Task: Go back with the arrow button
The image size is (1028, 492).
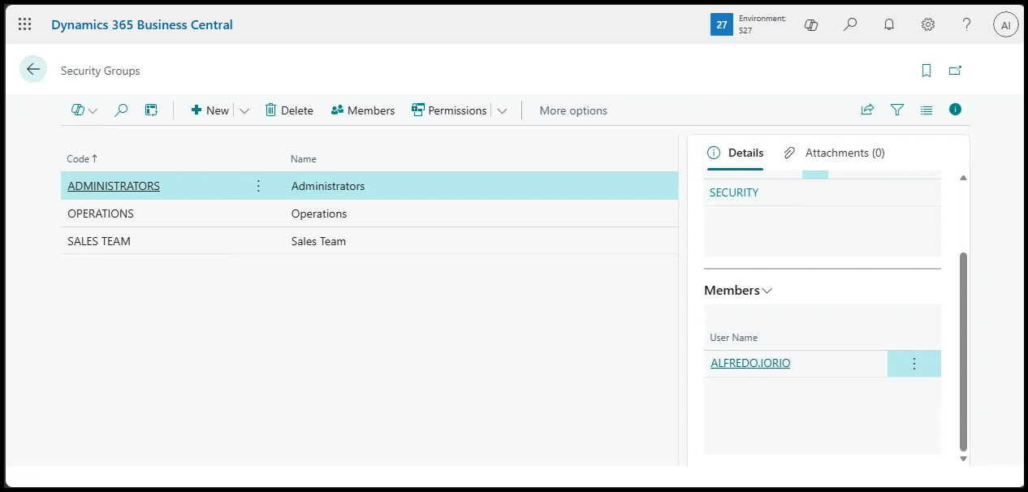Action: tap(33, 70)
